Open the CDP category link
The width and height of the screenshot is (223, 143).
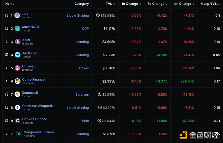[x=85, y=29]
